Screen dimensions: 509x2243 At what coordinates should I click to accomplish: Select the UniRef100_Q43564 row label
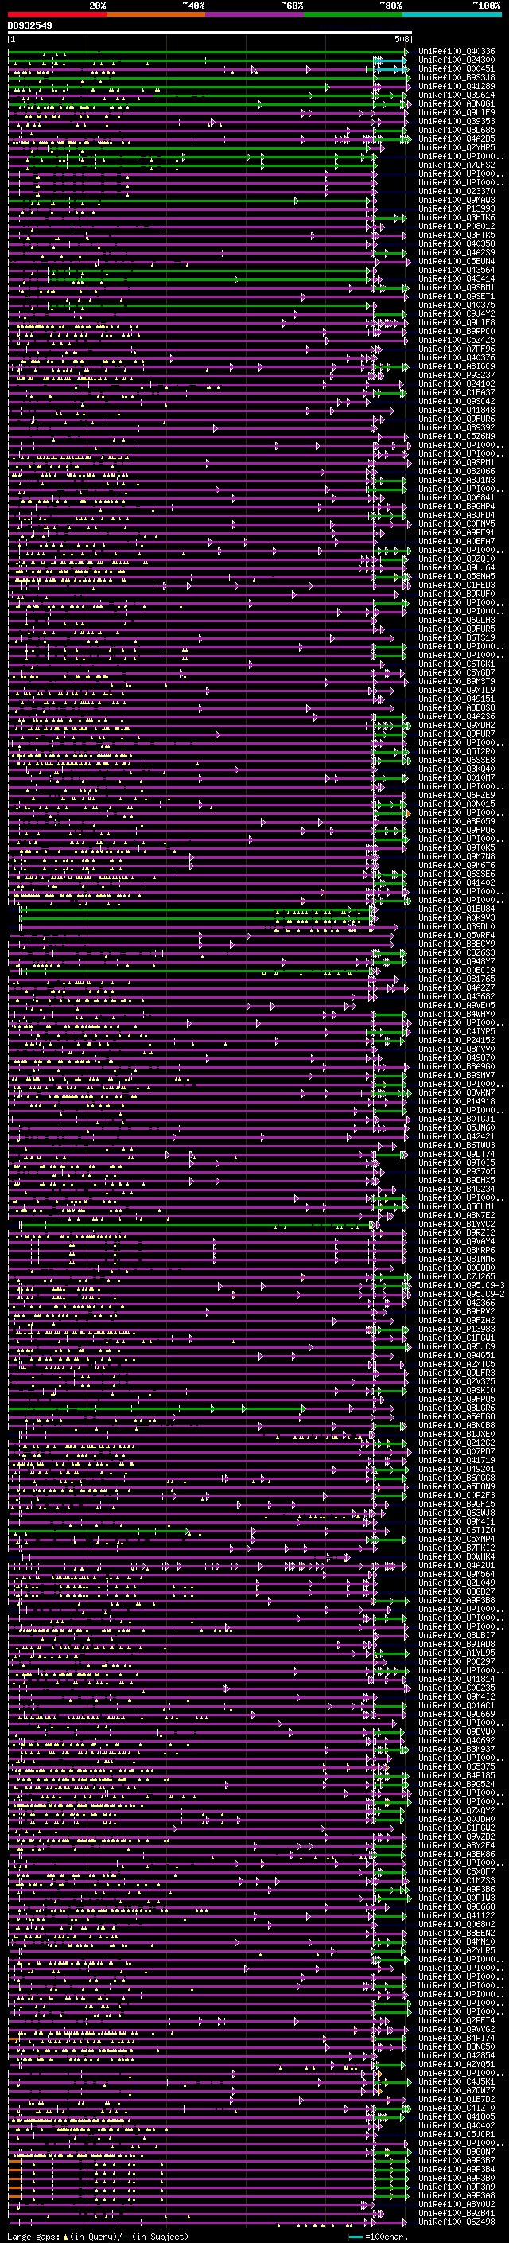(457, 270)
